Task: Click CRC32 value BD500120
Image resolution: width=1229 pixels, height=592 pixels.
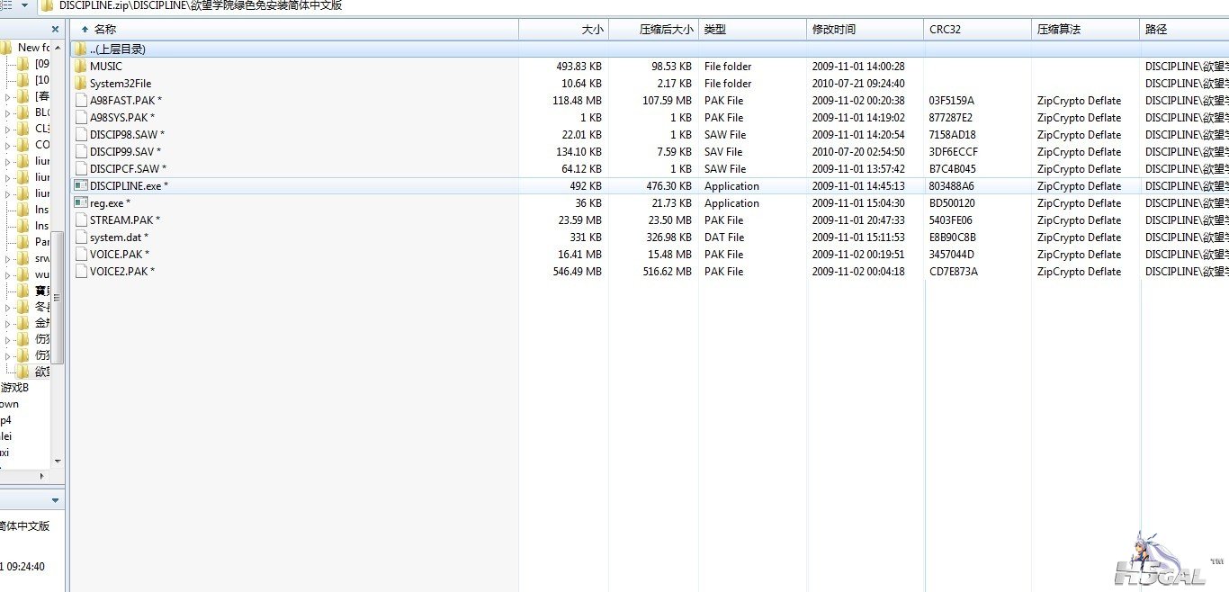Action: click(x=952, y=202)
